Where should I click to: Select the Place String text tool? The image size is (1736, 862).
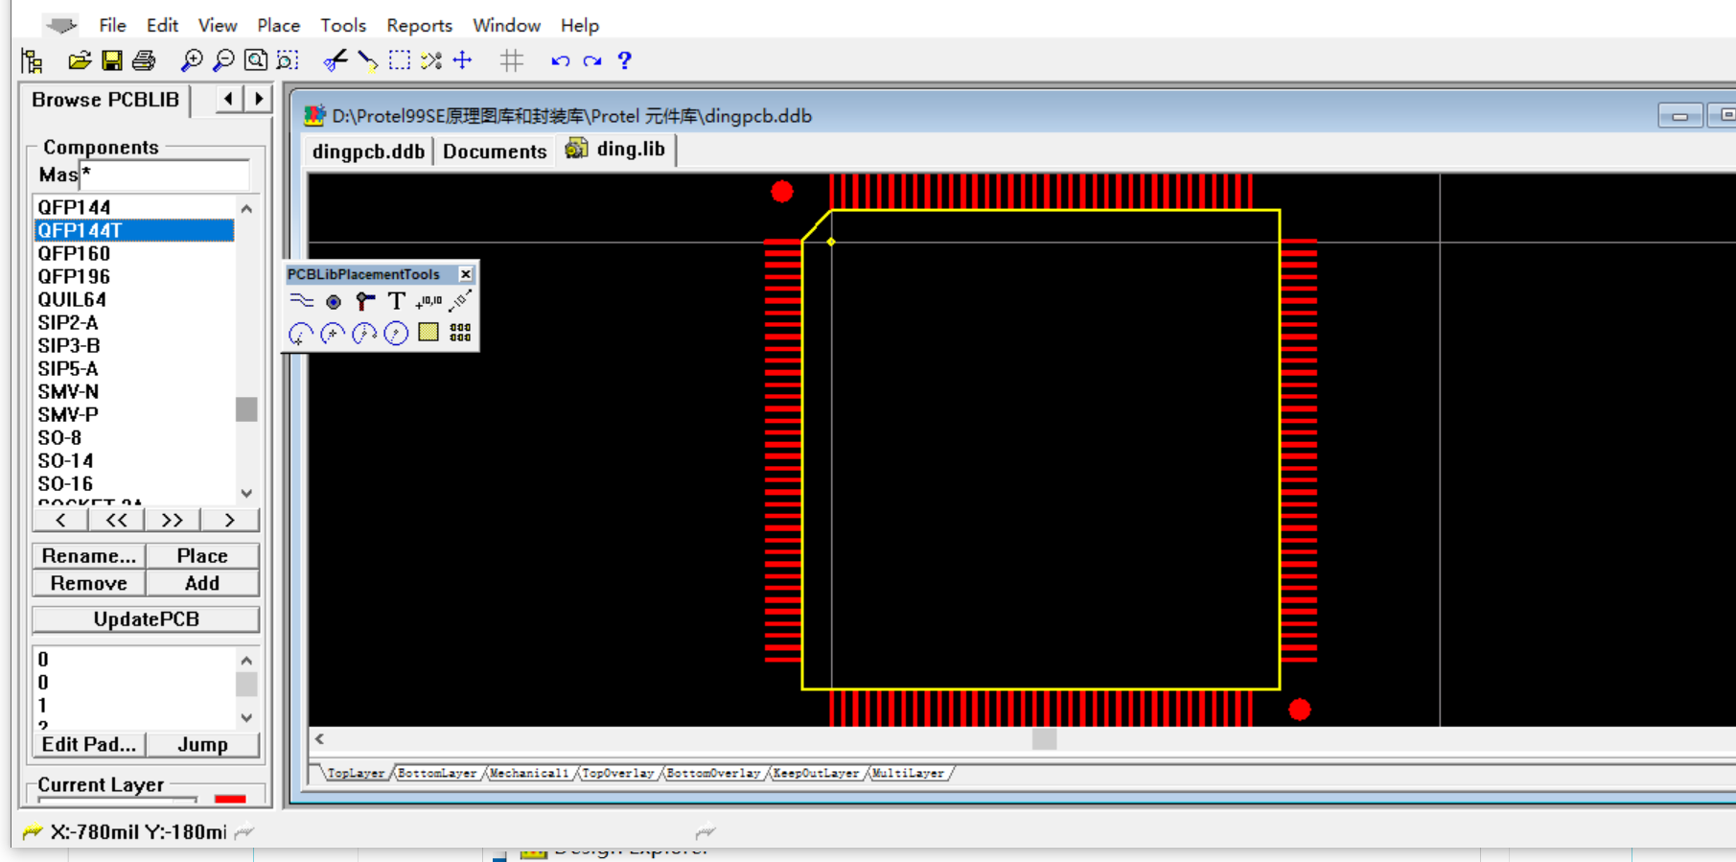coord(396,301)
